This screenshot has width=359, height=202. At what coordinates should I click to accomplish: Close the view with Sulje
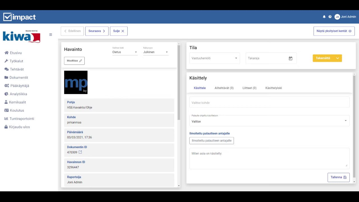tap(119, 31)
